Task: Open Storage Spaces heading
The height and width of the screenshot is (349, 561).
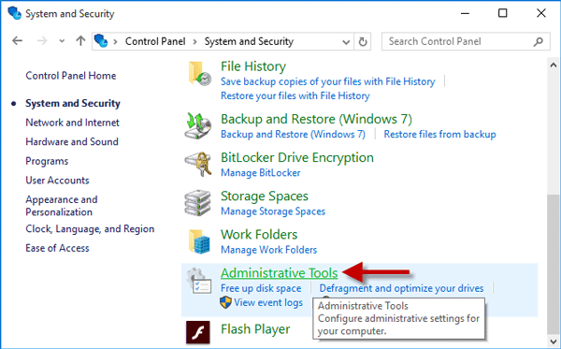Action: coord(265,196)
